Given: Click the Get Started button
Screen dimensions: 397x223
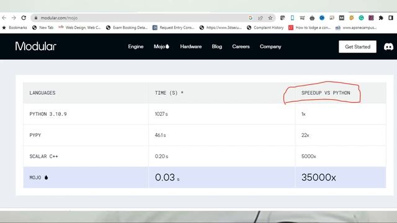Looking at the screenshot, I should (357, 47).
